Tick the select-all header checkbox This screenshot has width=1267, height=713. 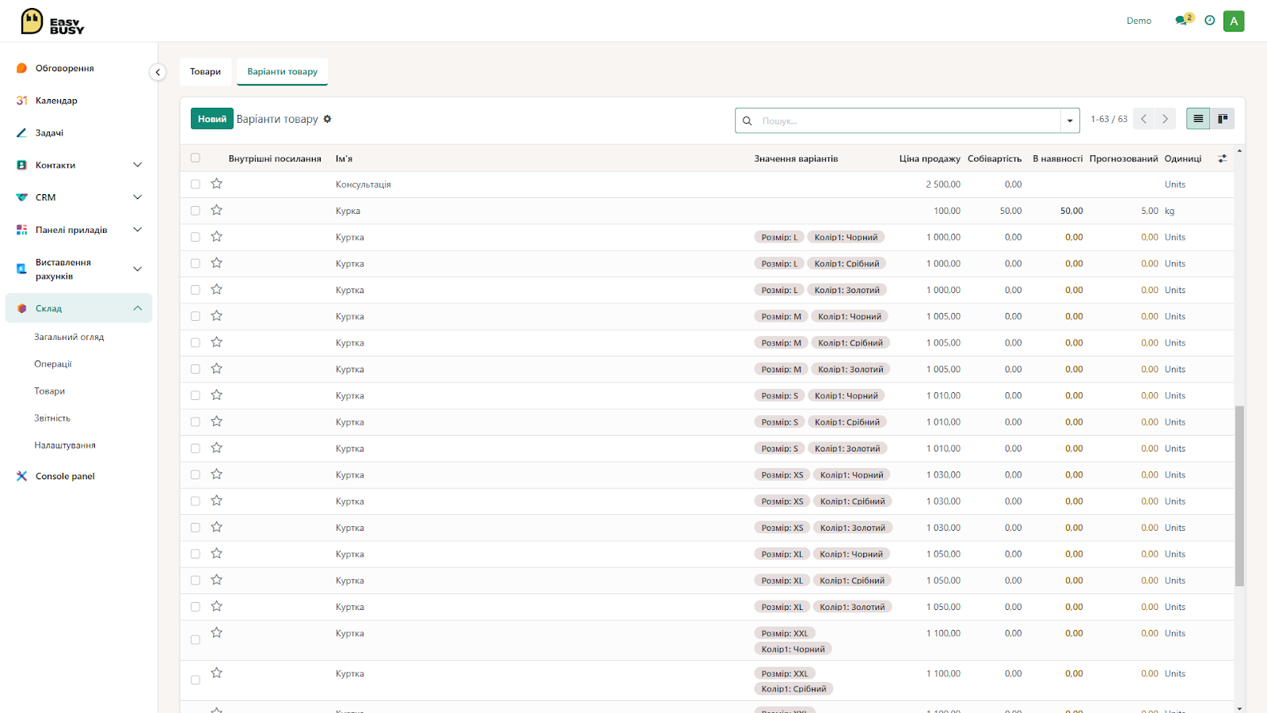point(196,158)
